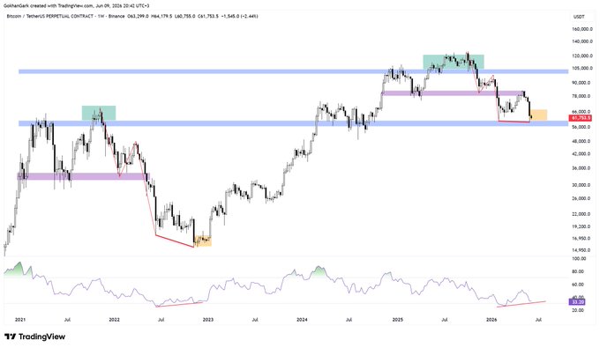
Task: Click the 2025 time axis label
Action: [398, 319]
